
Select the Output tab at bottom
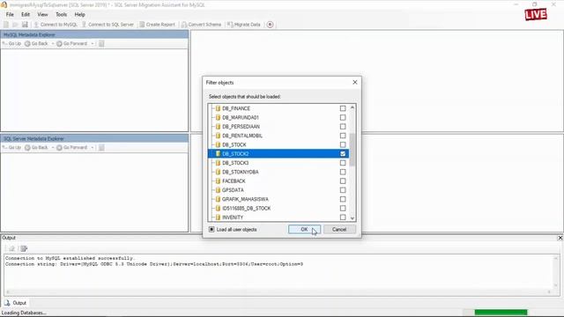(16, 303)
